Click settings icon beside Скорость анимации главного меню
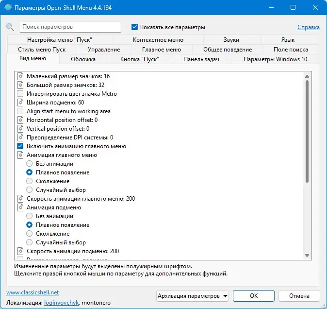The width and height of the screenshot is (327, 309). [x=20, y=199]
